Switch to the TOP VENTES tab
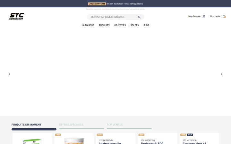Image resolution: width=231 pixels, height=144 pixels. (115, 124)
